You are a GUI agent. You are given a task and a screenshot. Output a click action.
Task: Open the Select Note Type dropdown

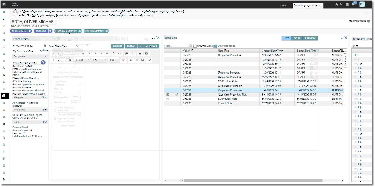pos(64,46)
